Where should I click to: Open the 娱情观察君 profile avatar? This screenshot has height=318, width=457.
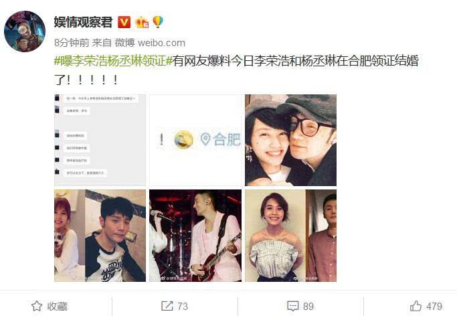click(25, 31)
